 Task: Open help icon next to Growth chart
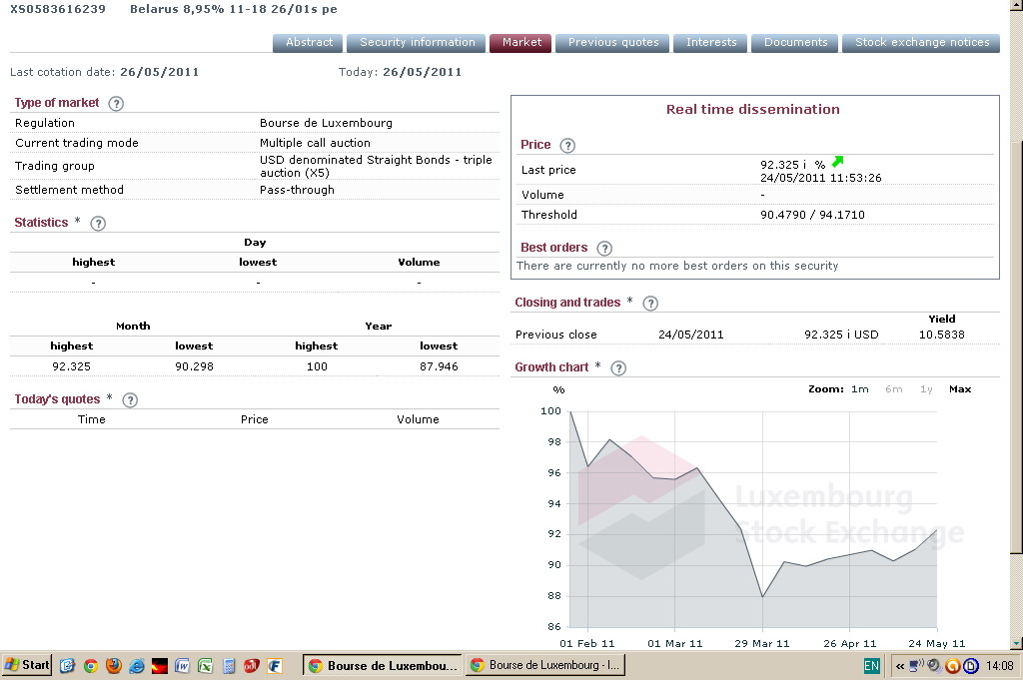(618, 368)
